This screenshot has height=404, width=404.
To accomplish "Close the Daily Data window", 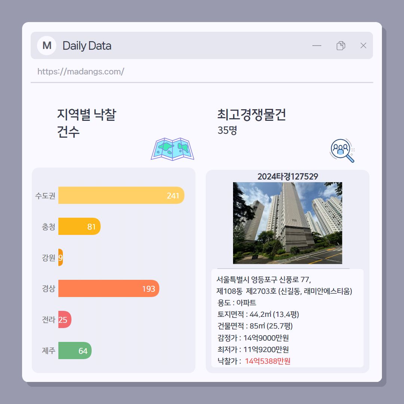I will click(x=363, y=46).
